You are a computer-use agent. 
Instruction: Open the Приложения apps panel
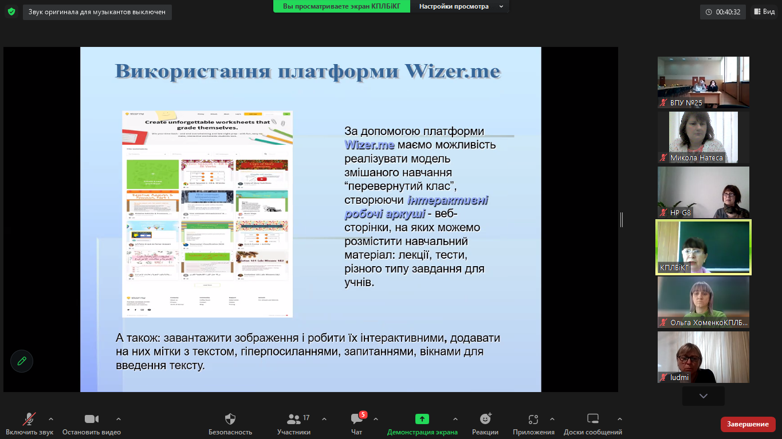click(x=533, y=424)
